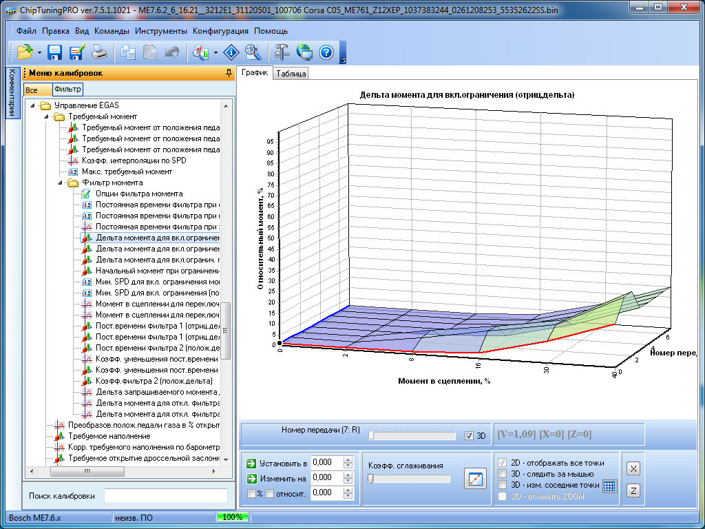Viewport: 705px width, 529px height.
Task: Click the 'Поиск калибровки' search field
Action: click(165, 496)
